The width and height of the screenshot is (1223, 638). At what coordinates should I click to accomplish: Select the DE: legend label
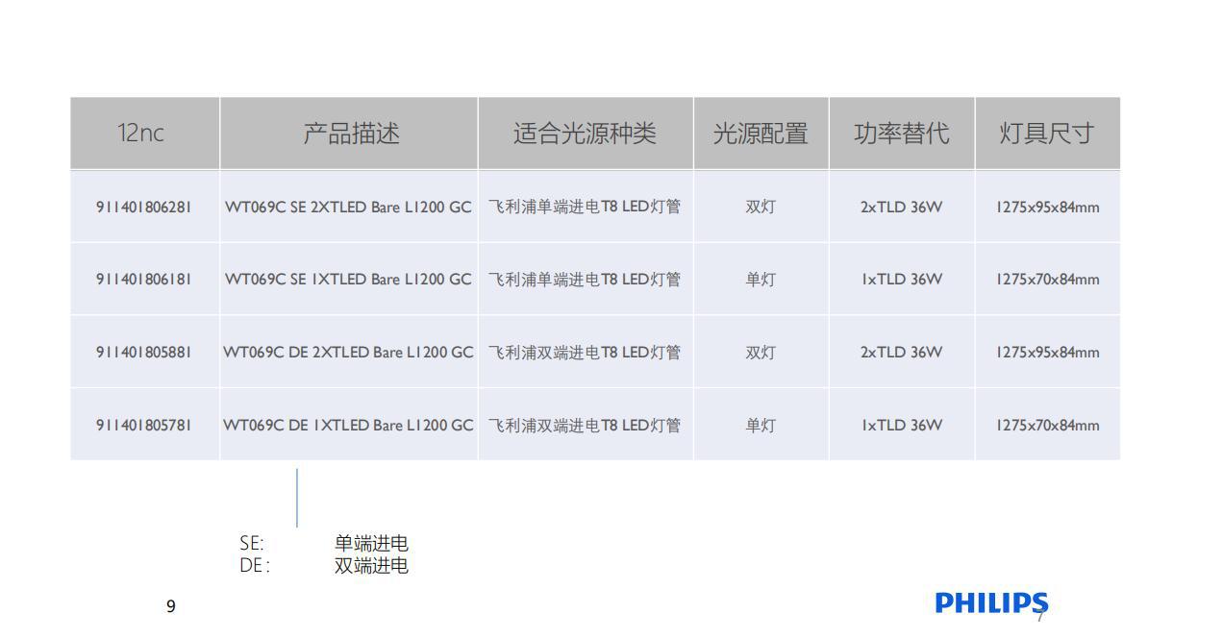click(255, 566)
